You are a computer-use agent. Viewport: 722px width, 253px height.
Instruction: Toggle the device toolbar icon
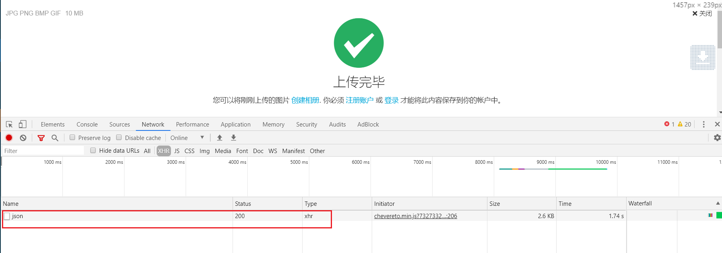[23, 125]
